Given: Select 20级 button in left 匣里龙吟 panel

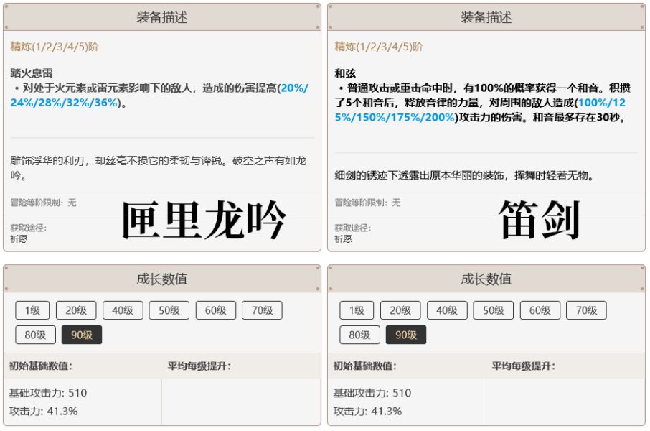Looking at the screenshot, I should click(76, 310).
